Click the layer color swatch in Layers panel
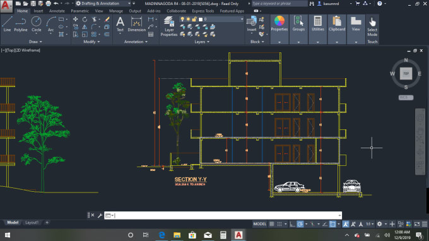 (201, 20)
